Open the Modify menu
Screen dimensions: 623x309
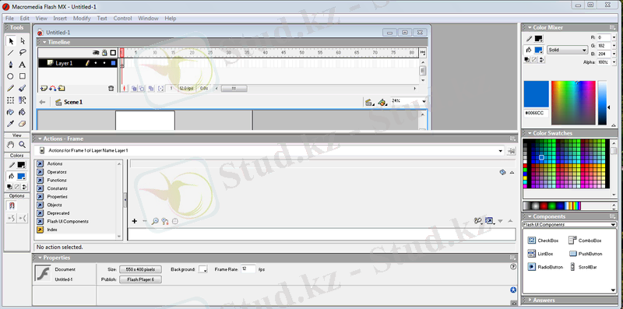pyautogui.click(x=82, y=18)
